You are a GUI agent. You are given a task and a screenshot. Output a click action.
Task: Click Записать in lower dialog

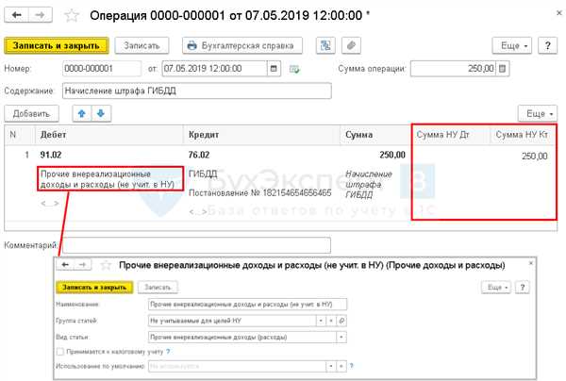pos(158,288)
